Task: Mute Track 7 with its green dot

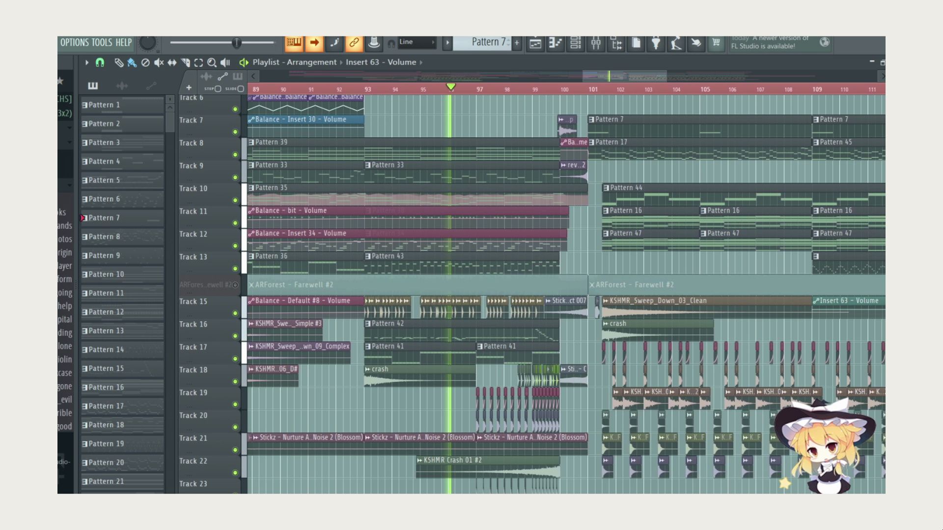Action: coord(235,132)
